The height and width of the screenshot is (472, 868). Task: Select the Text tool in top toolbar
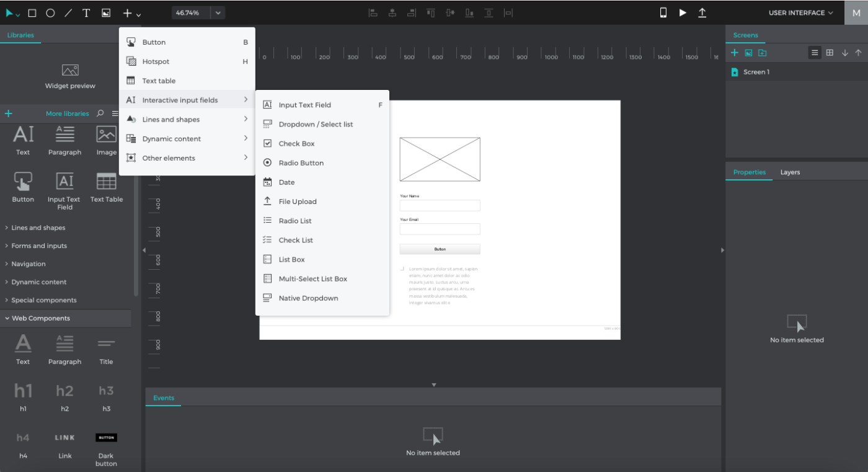86,13
